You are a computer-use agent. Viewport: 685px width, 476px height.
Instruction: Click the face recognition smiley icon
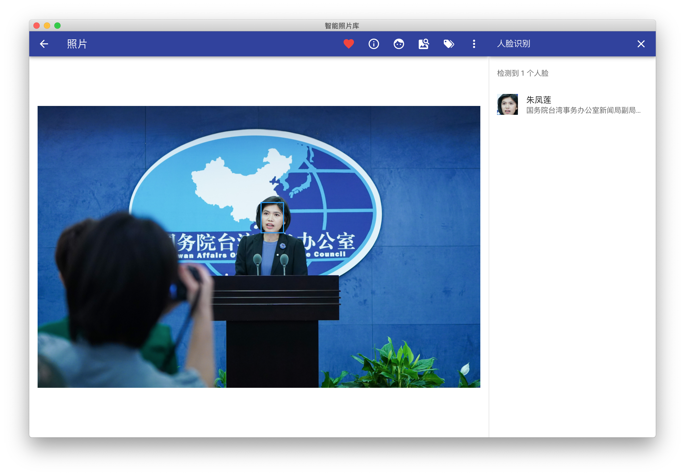pos(399,44)
